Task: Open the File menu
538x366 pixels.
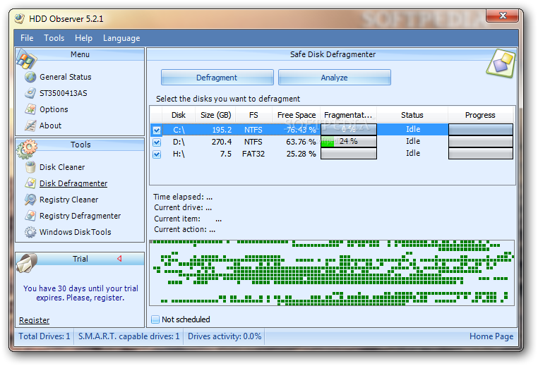Action: [27, 38]
